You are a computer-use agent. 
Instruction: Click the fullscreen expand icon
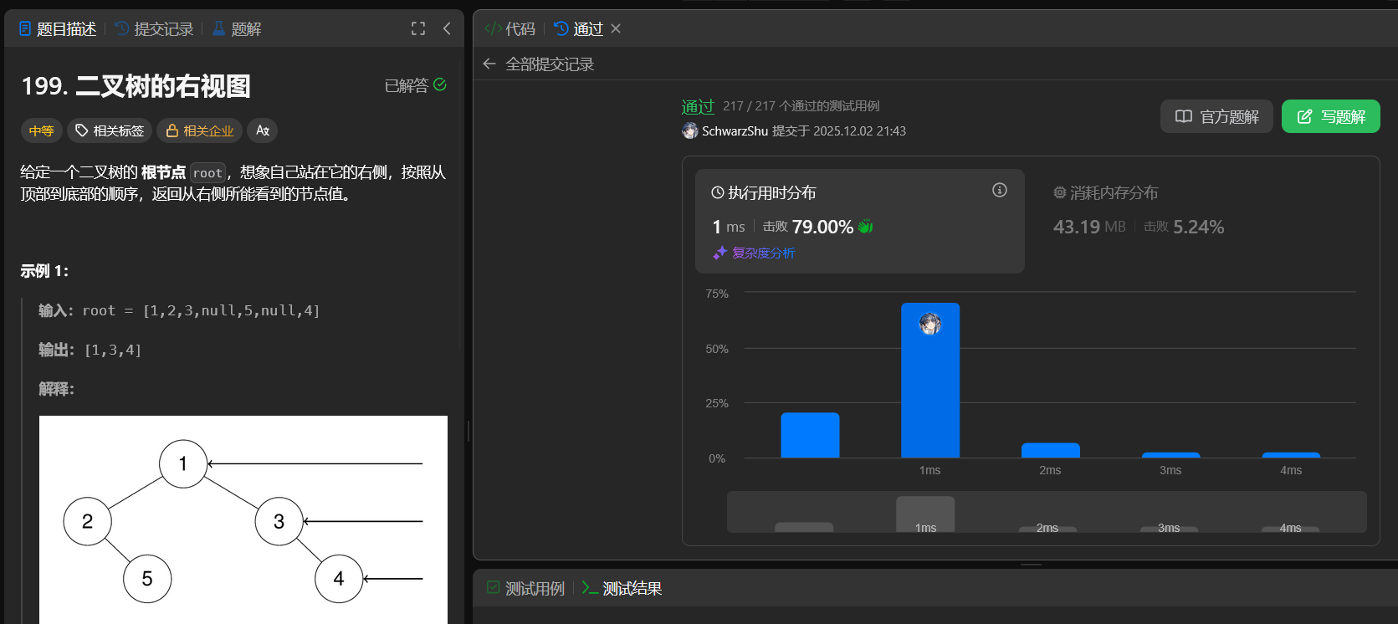[418, 28]
